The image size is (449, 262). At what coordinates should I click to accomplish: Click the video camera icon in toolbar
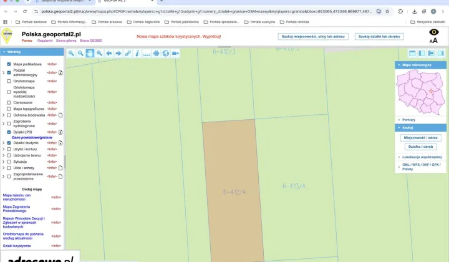point(175,53)
